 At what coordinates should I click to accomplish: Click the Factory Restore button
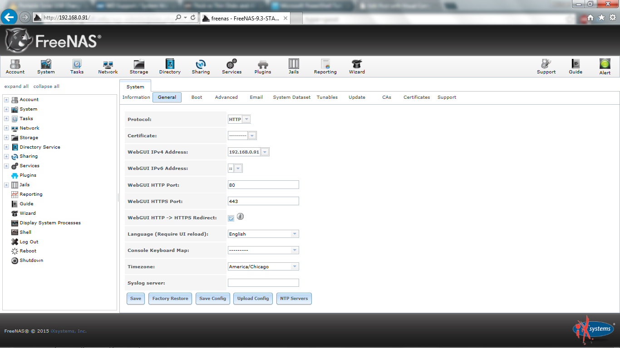tap(170, 299)
